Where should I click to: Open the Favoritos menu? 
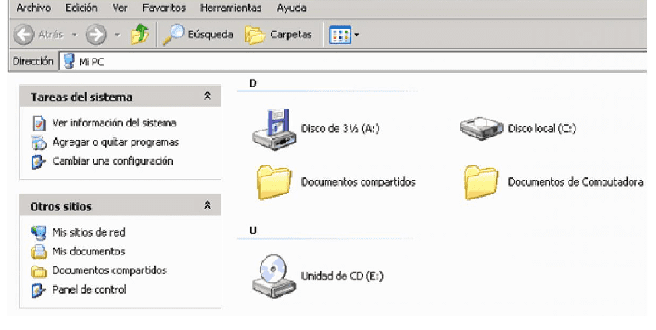(x=164, y=8)
